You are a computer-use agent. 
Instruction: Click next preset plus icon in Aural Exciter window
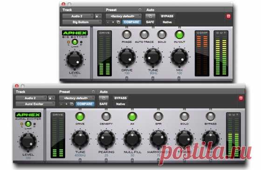click(x=66, y=104)
